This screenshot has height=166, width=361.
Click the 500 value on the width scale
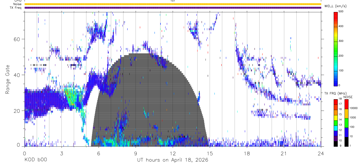(x=341, y=11)
